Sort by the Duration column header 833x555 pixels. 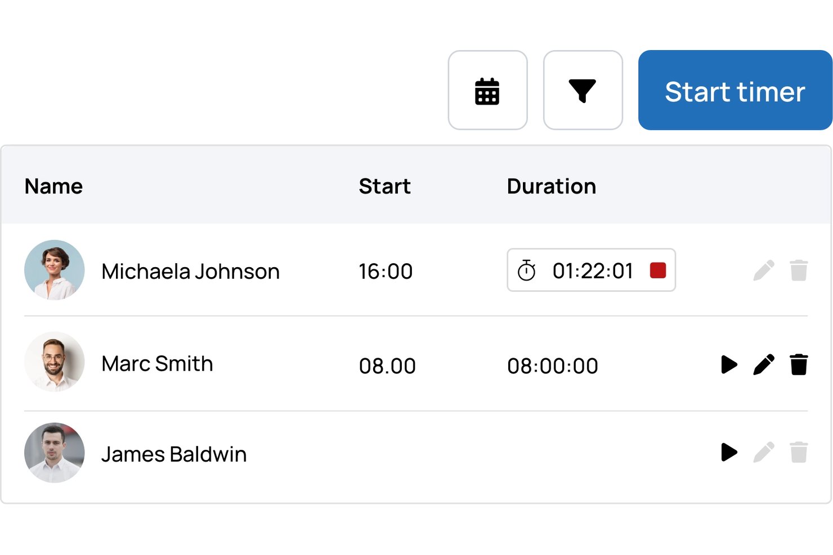pos(552,186)
